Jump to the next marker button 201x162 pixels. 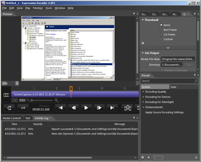click(112, 108)
